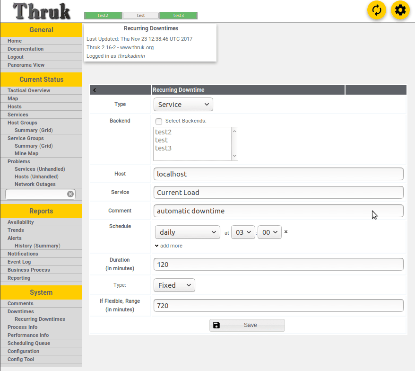
Task: Open the Type dropdown showing Service
Action: (x=183, y=105)
